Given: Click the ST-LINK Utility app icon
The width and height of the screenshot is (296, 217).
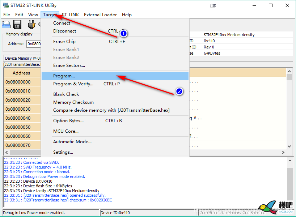Looking at the screenshot, I should point(6,5).
